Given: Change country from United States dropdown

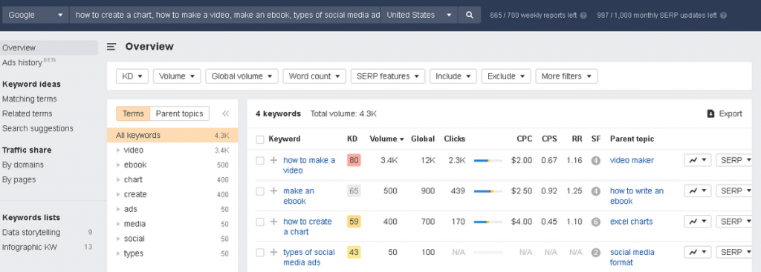Looking at the screenshot, I should (x=419, y=15).
